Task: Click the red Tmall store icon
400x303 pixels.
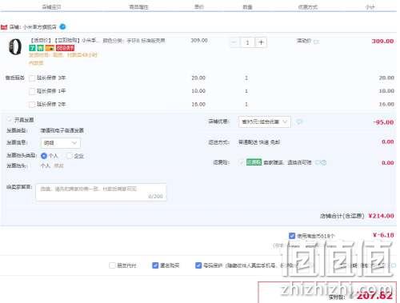Action: point(4,27)
